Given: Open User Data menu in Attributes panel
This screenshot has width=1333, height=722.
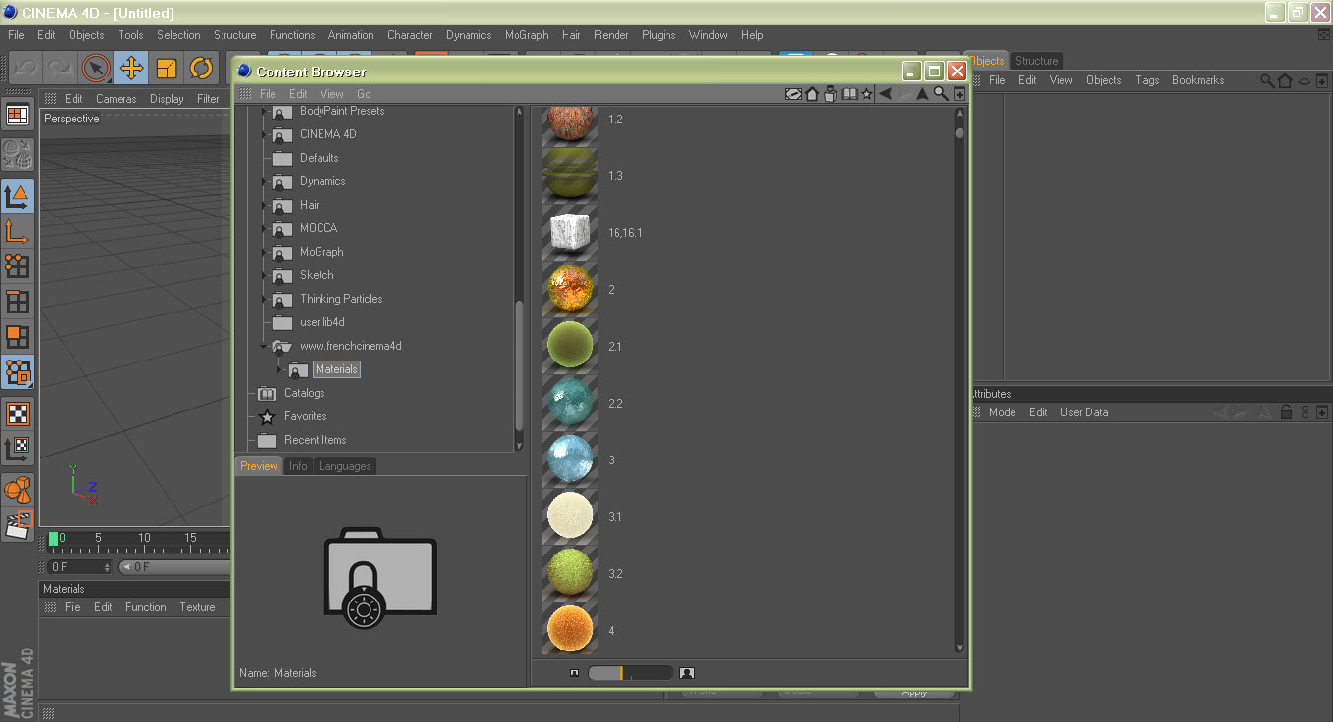Looking at the screenshot, I should [x=1084, y=412].
